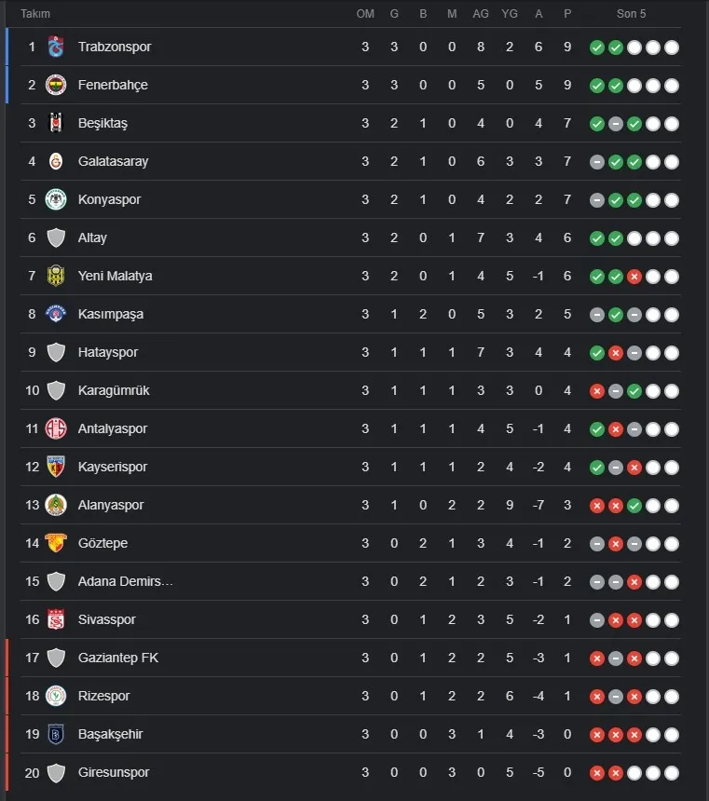Click the Galatasaray club crest icon
Viewport: 709px width, 801px height.
[x=56, y=161]
